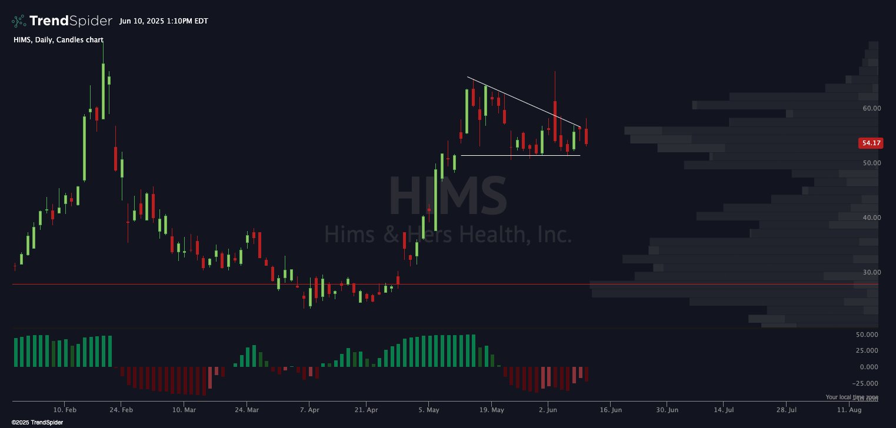Click the 16. Jun date label
Viewport: 896px width, 428px height.
click(x=611, y=409)
